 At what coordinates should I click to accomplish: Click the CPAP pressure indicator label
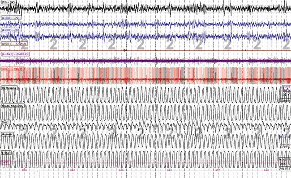click(285, 147)
